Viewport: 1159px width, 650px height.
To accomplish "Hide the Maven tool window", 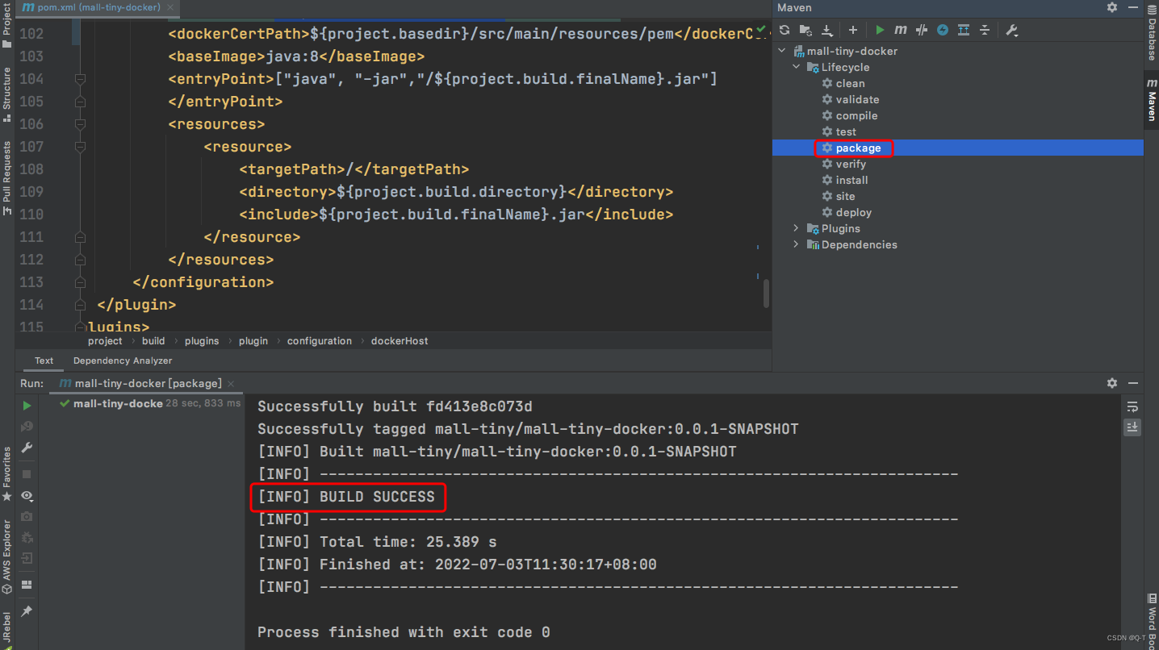I will [1133, 7].
